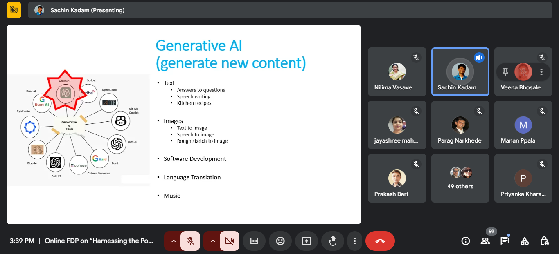The width and height of the screenshot is (559, 254).
Task: Select Priyanka Khara... participant tile
Action: coord(523,178)
